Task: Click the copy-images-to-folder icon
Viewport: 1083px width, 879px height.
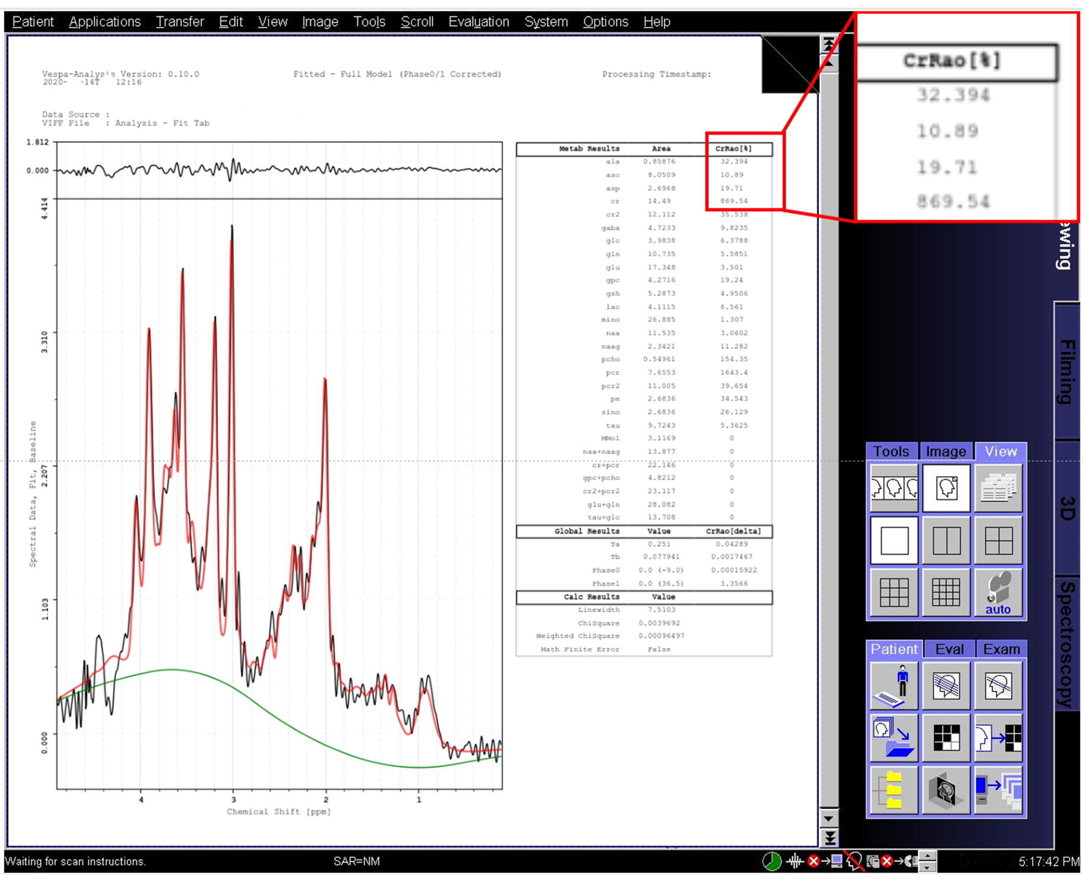Action: point(894,738)
